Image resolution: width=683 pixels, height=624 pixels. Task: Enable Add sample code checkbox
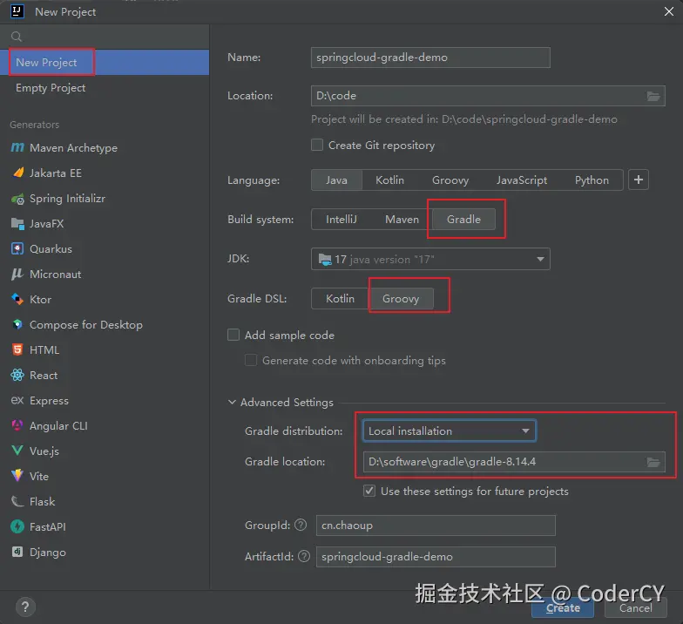[x=233, y=335]
